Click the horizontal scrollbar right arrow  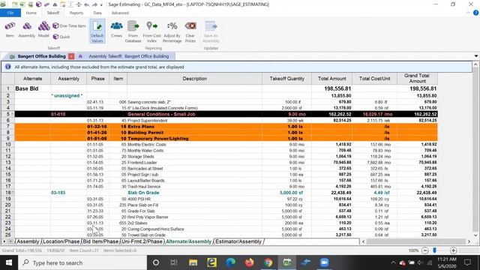click(x=469, y=241)
